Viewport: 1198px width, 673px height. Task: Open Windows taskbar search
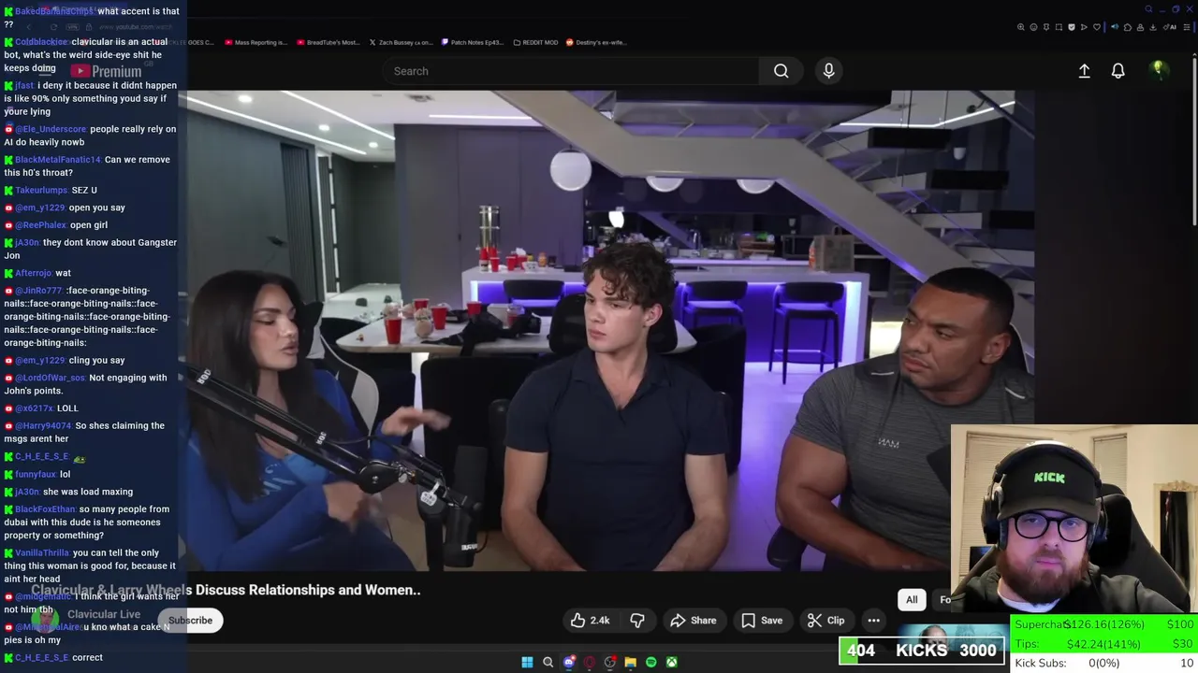[x=548, y=662]
